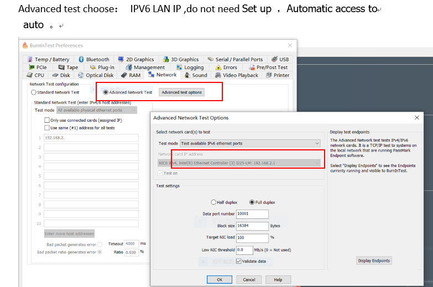Toggle the Validate data checkbox
Screen dimensions: 433x287
point(239,262)
